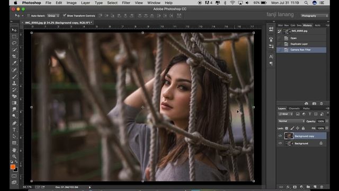Select the Path Selection tool
This screenshot has width=339, height=191.
point(14,136)
